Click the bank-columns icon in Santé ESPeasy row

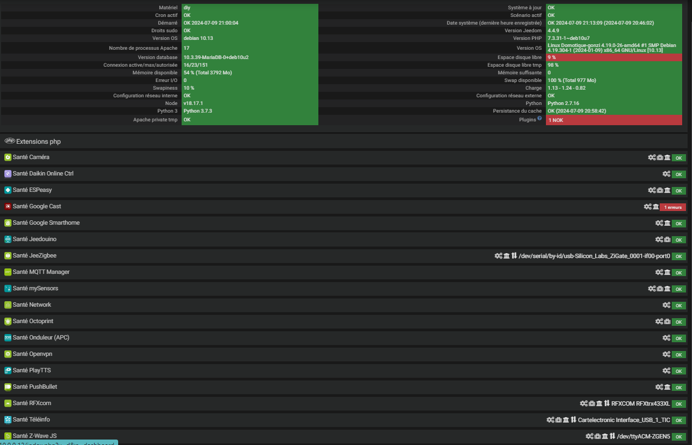pyautogui.click(x=667, y=190)
